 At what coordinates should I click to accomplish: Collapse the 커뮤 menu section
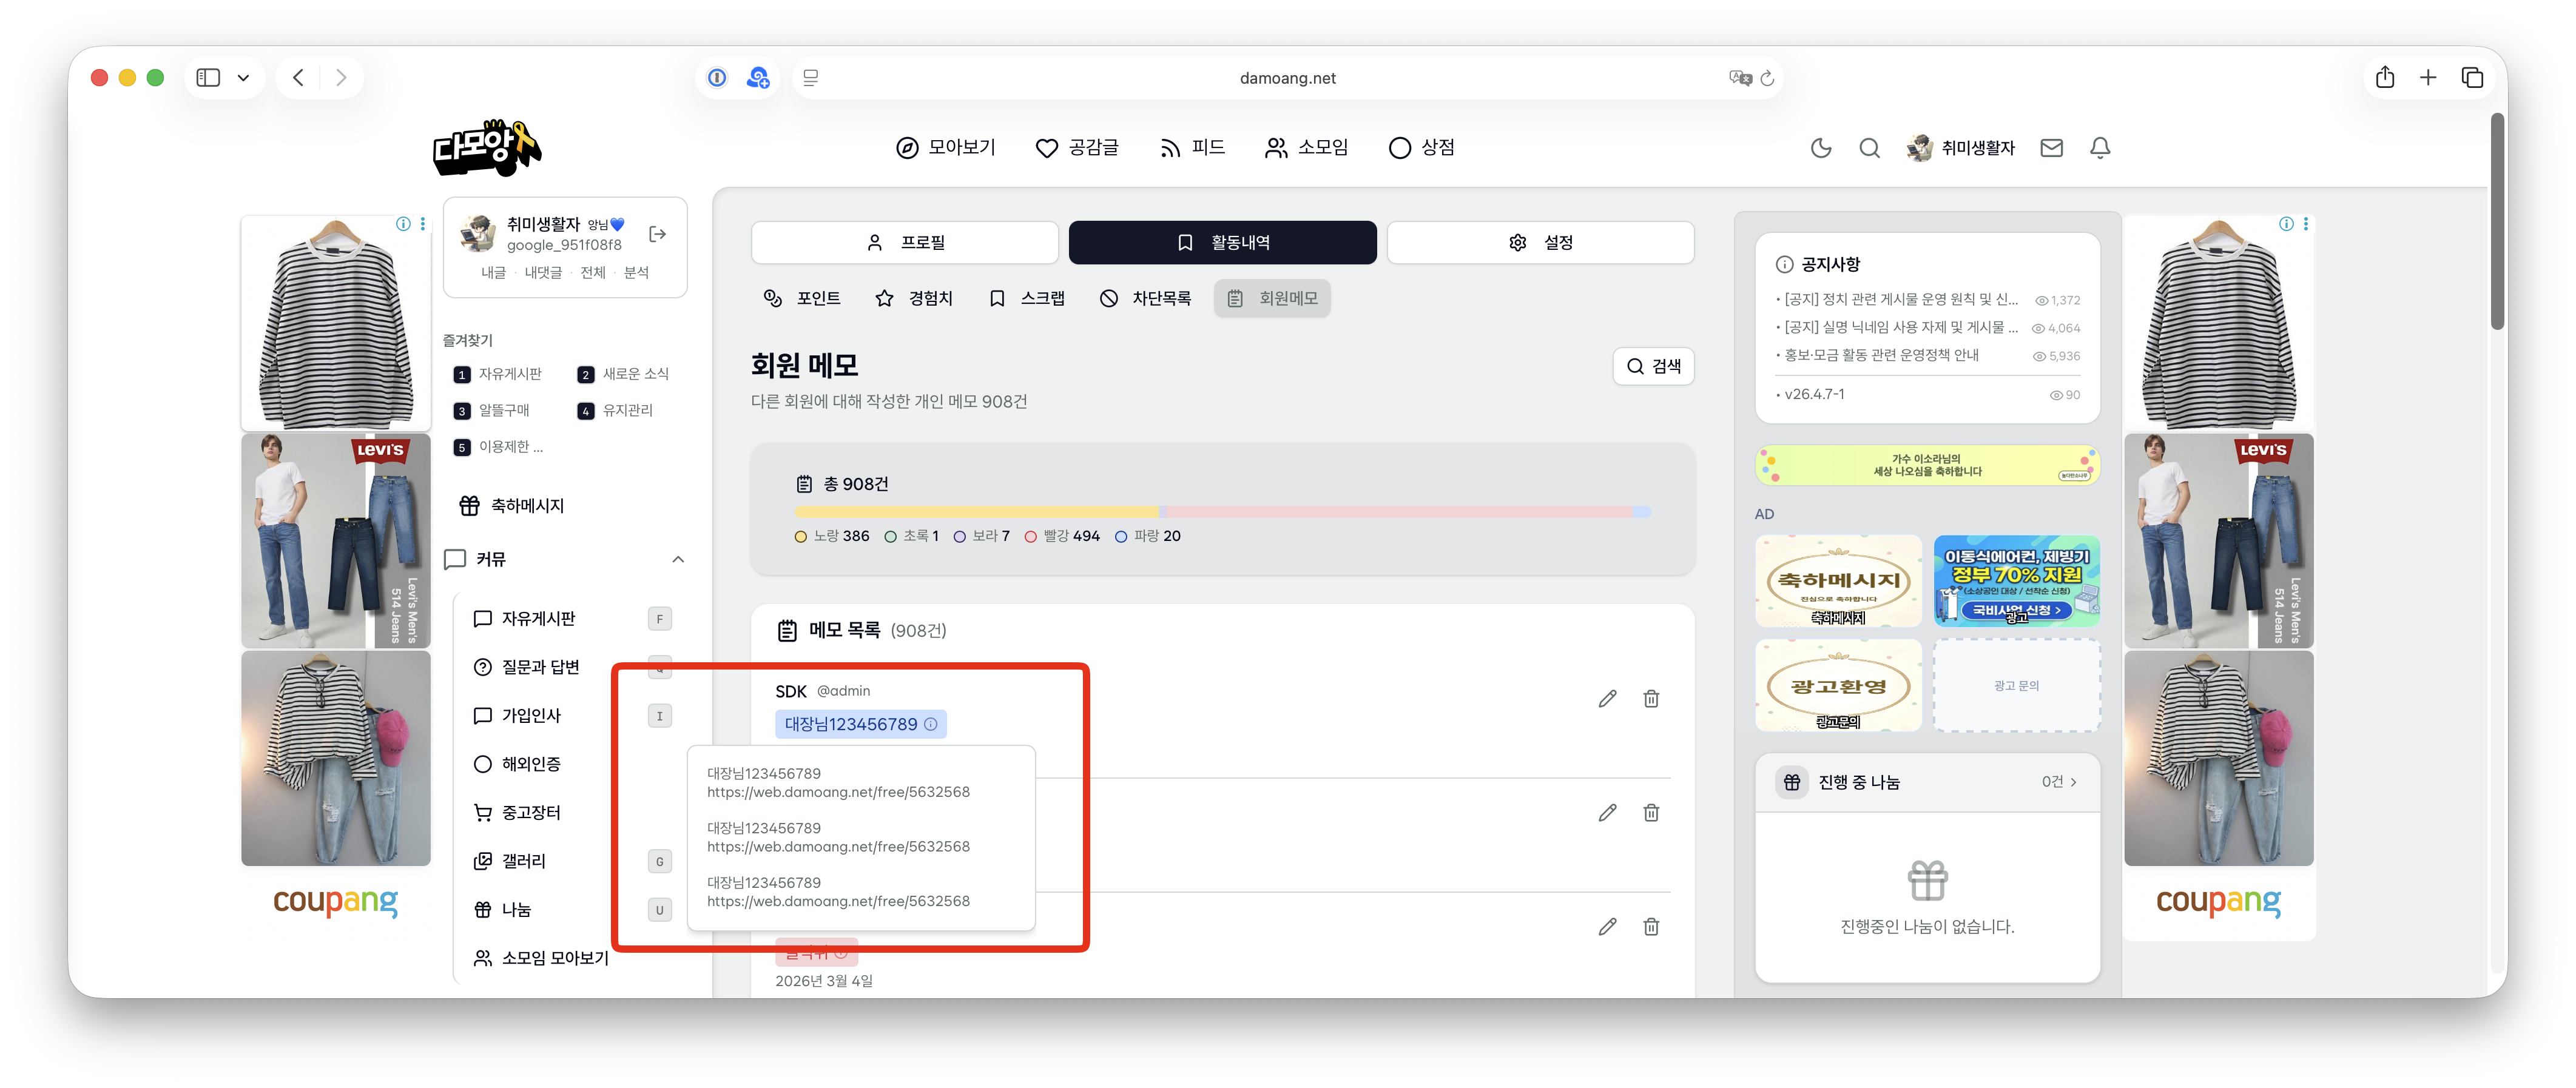[x=678, y=559]
